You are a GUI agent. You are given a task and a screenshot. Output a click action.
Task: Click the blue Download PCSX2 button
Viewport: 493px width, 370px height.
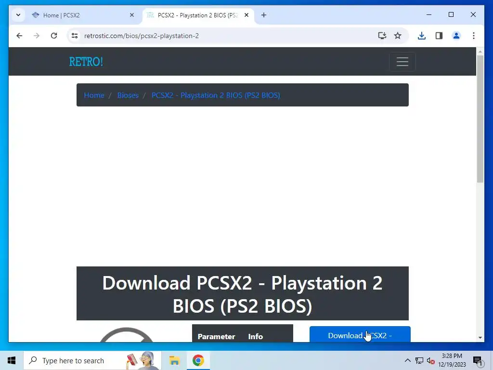pos(360,334)
